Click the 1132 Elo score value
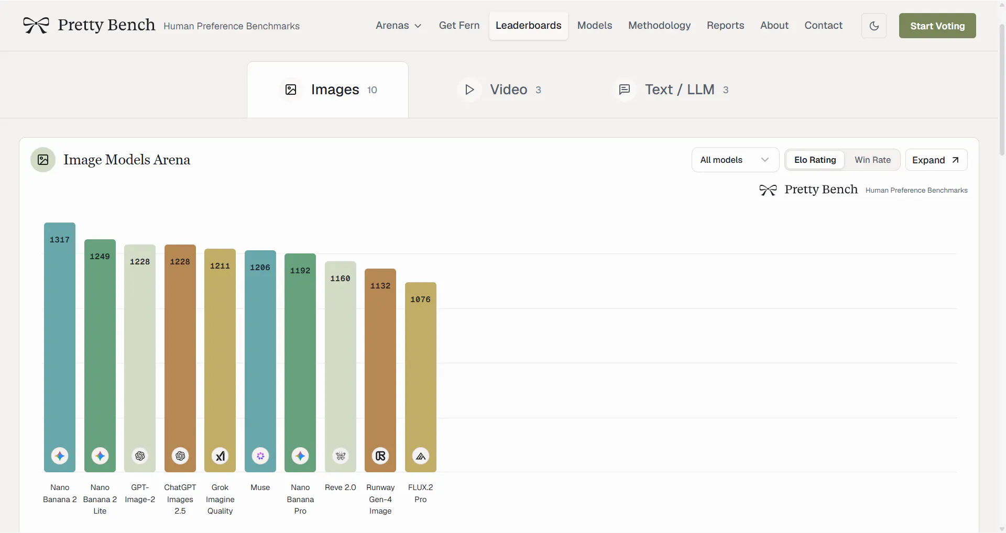The height and width of the screenshot is (533, 1006). [x=380, y=286]
